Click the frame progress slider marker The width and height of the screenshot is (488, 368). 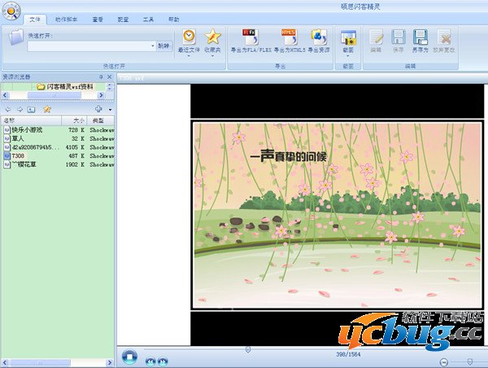coord(248,348)
